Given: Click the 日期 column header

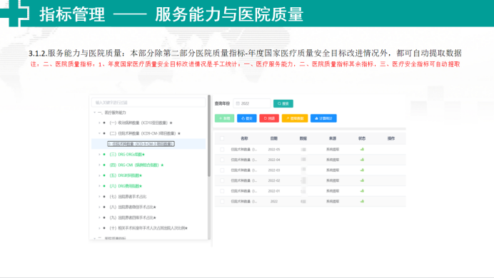Looking at the screenshot, I should (x=274, y=138).
